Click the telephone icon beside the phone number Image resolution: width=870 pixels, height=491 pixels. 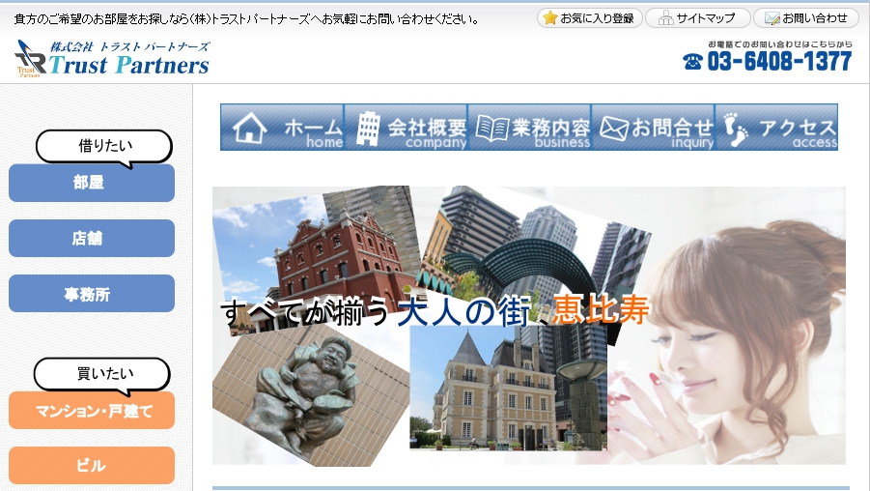click(x=692, y=62)
